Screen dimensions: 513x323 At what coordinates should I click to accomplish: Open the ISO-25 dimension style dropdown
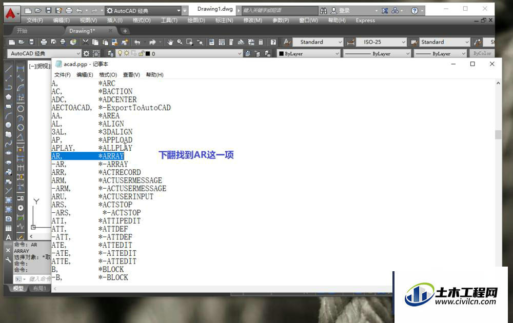(x=381, y=42)
